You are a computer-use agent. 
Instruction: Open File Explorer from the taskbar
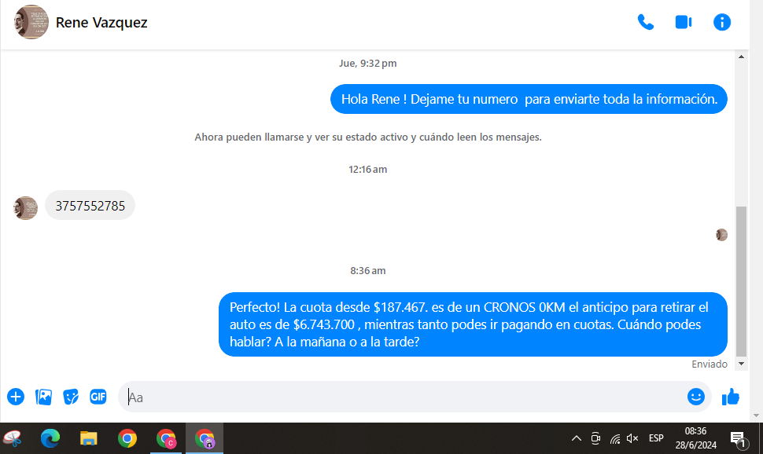pyautogui.click(x=88, y=438)
